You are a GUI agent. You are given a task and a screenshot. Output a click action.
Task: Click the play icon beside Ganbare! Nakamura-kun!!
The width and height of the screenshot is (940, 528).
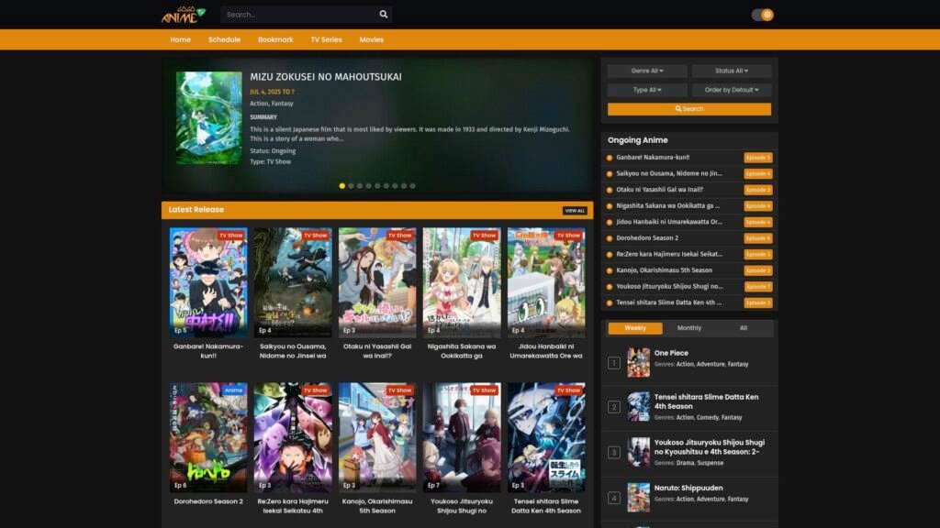click(x=610, y=158)
